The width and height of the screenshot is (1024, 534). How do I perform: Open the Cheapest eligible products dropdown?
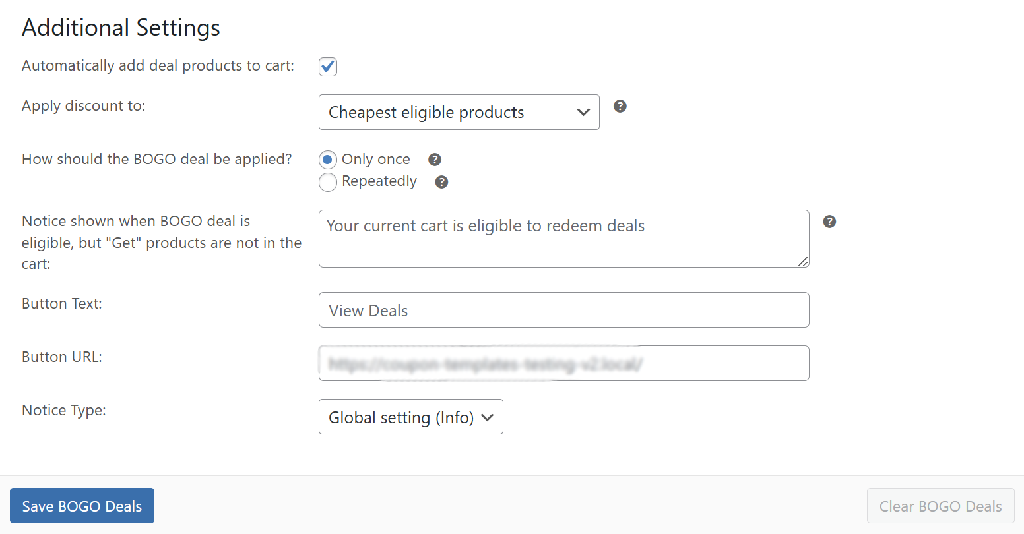pos(459,112)
